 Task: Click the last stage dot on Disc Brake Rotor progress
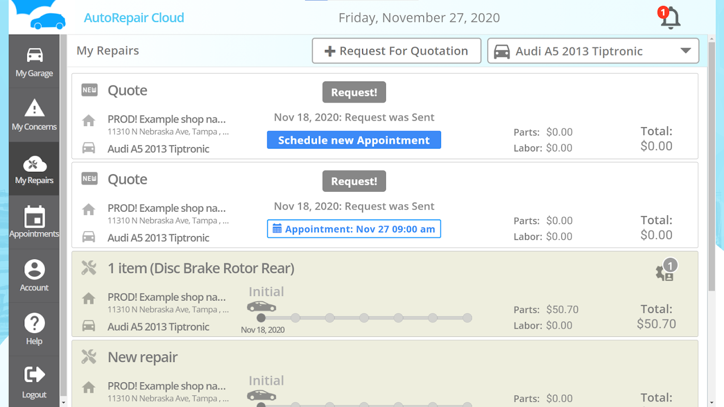click(x=467, y=318)
